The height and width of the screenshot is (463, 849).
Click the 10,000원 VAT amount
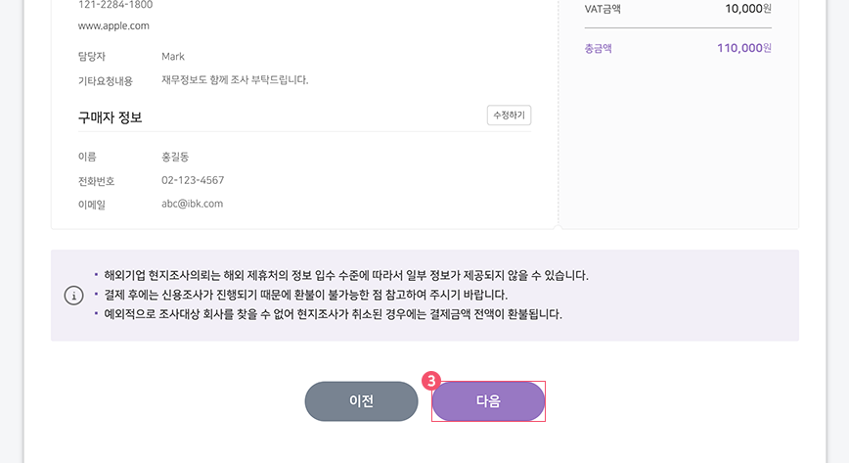pos(748,9)
